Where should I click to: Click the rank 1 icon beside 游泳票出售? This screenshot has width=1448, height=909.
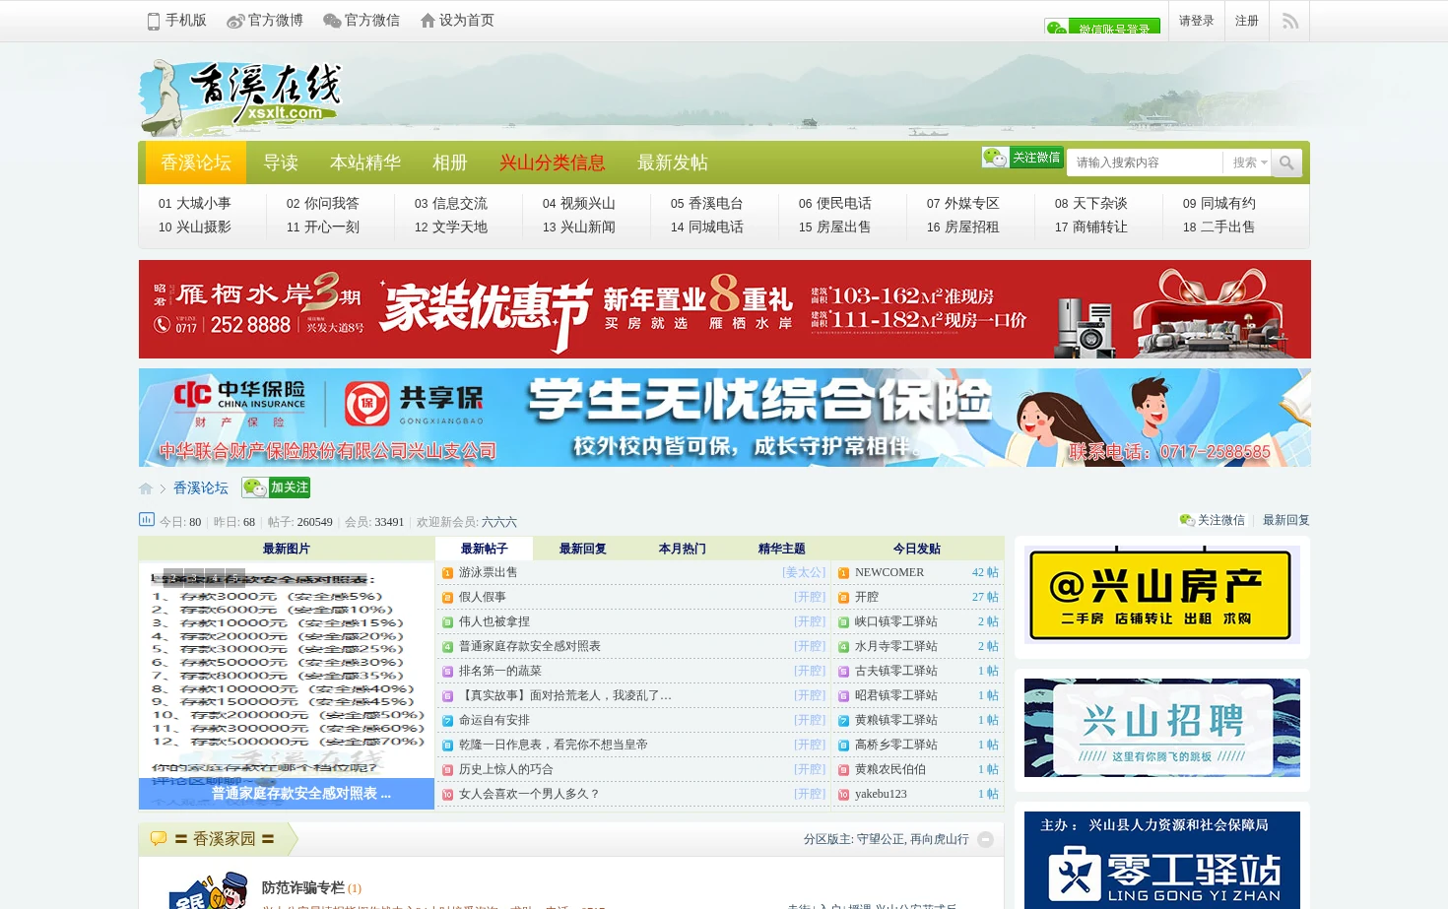[x=447, y=573]
